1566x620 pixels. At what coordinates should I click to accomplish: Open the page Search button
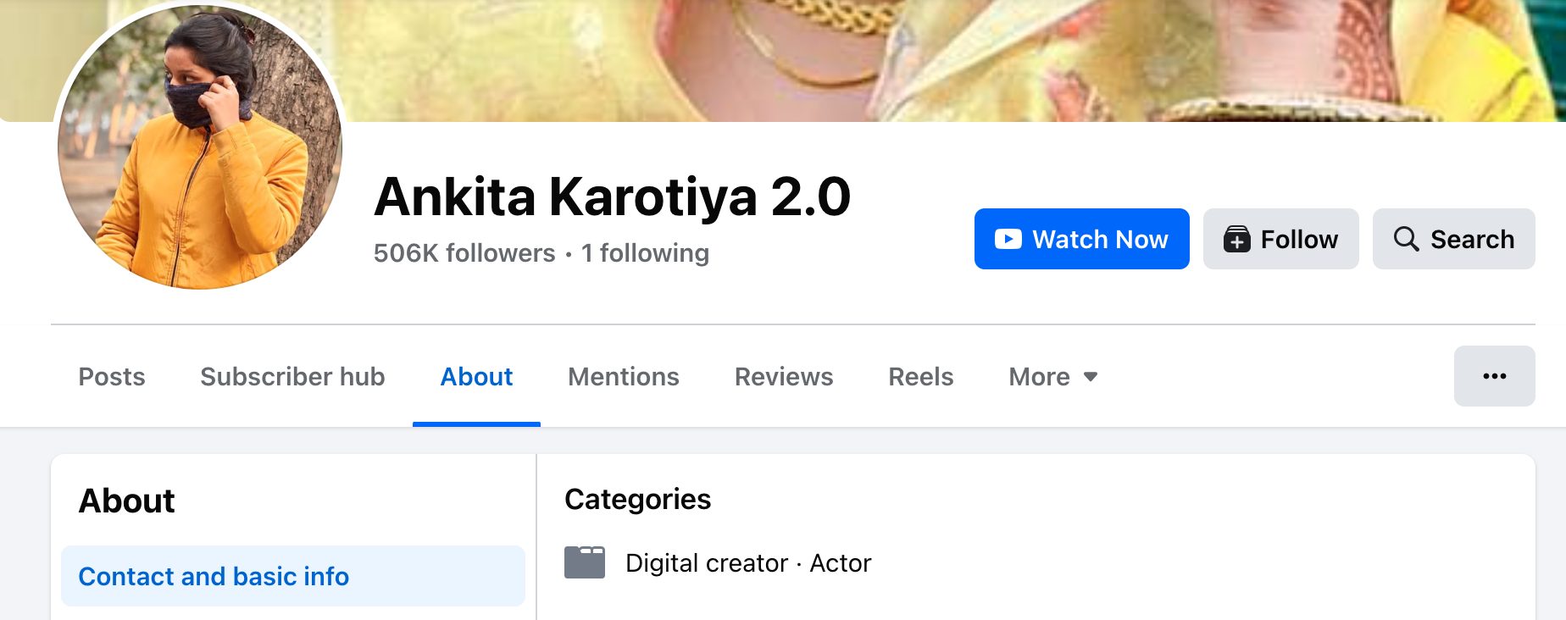coord(1453,239)
